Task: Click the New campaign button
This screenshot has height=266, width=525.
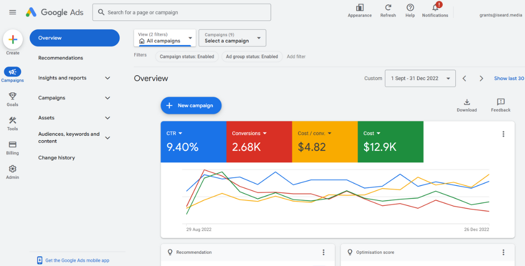Action: (x=191, y=105)
